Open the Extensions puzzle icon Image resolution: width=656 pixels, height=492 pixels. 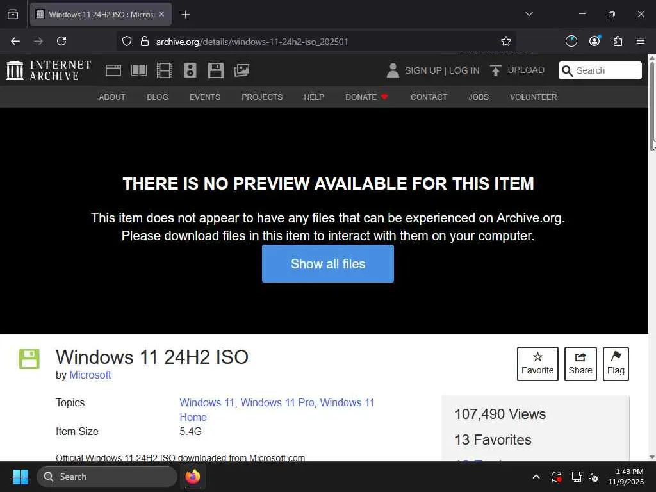coord(618,41)
